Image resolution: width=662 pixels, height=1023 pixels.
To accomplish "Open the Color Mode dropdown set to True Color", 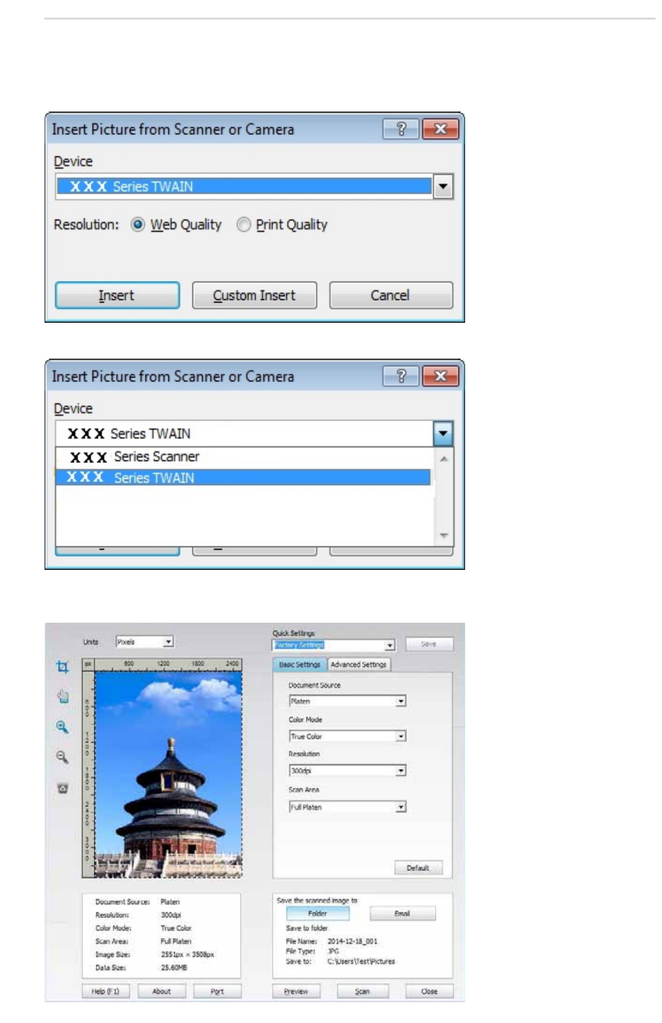I will coord(400,736).
